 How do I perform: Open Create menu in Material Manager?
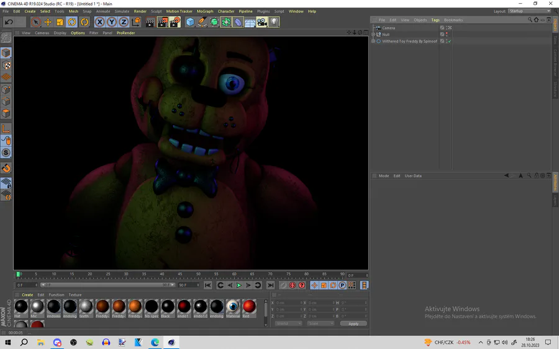pos(27,294)
